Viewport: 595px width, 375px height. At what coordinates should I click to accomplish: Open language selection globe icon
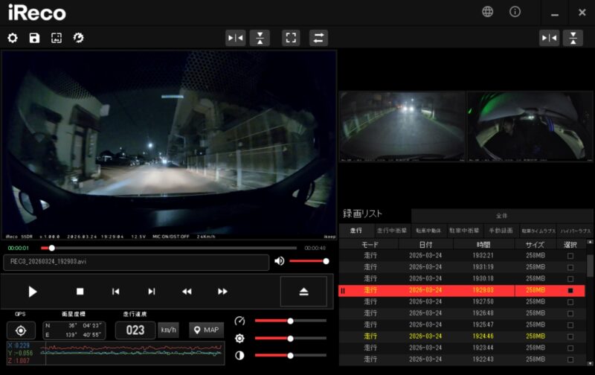tap(487, 12)
